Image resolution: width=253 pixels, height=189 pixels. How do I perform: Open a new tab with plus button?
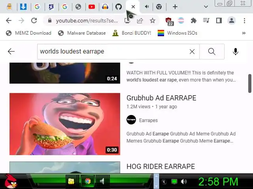[175, 7]
